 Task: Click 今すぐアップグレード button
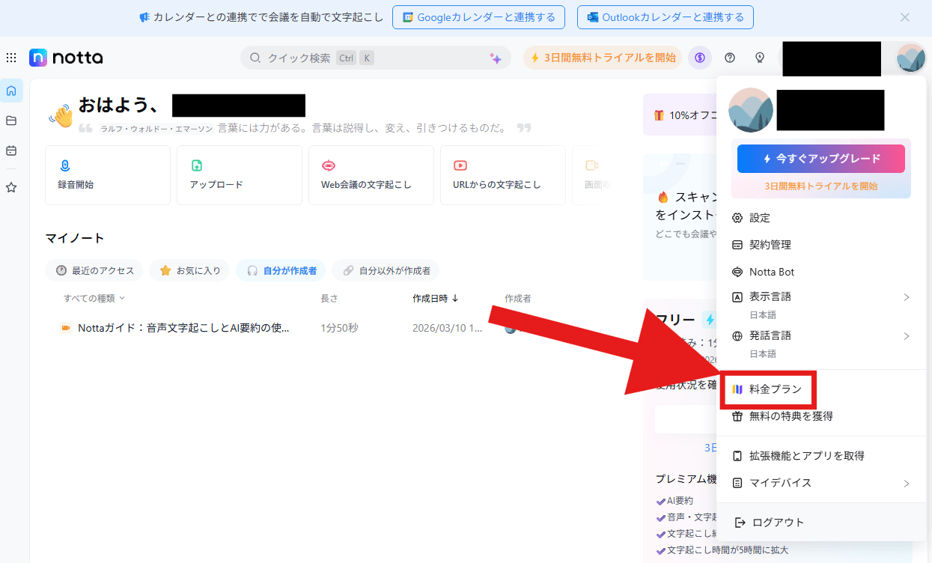pos(820,159)
